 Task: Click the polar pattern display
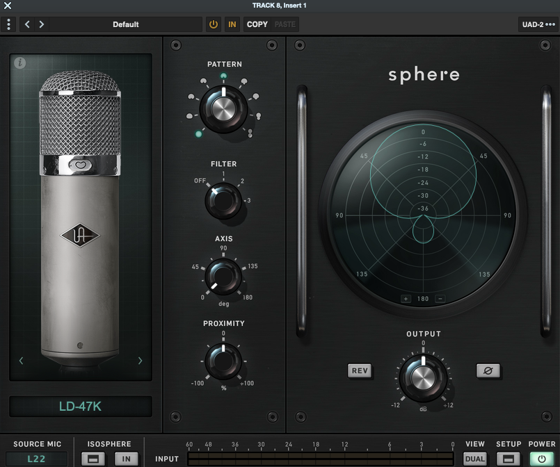pyautogui.click(x=423, y=215)
